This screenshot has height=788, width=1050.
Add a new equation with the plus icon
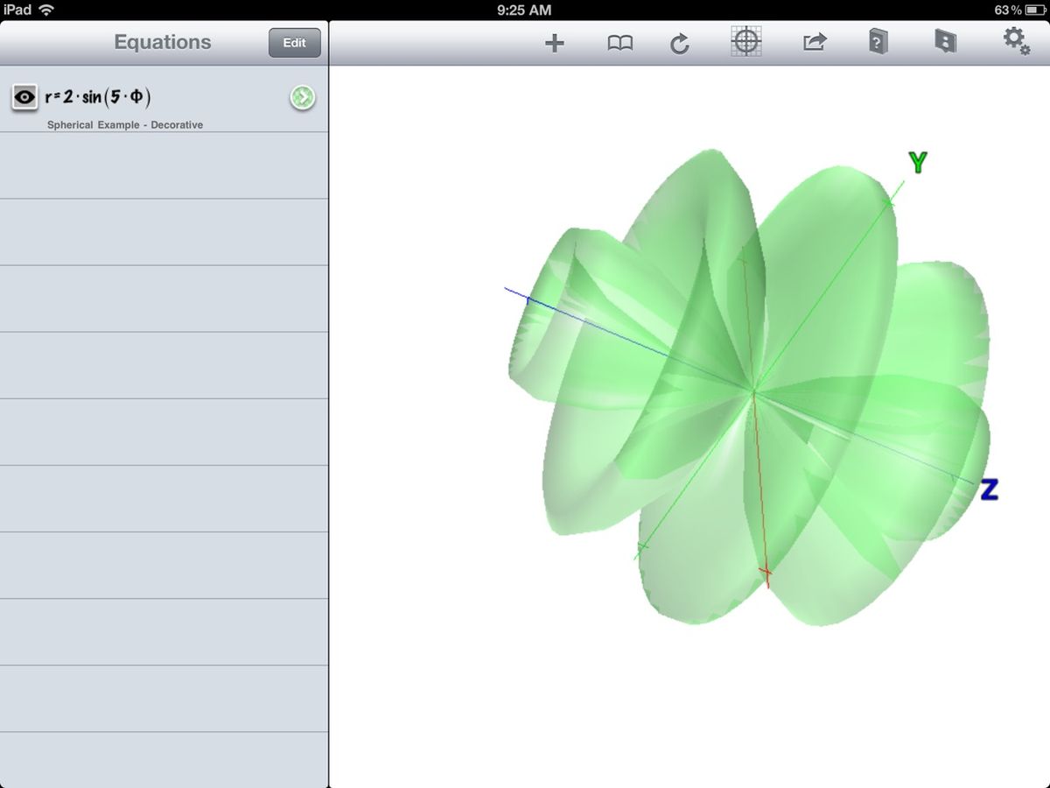click(x=553, y=41)
